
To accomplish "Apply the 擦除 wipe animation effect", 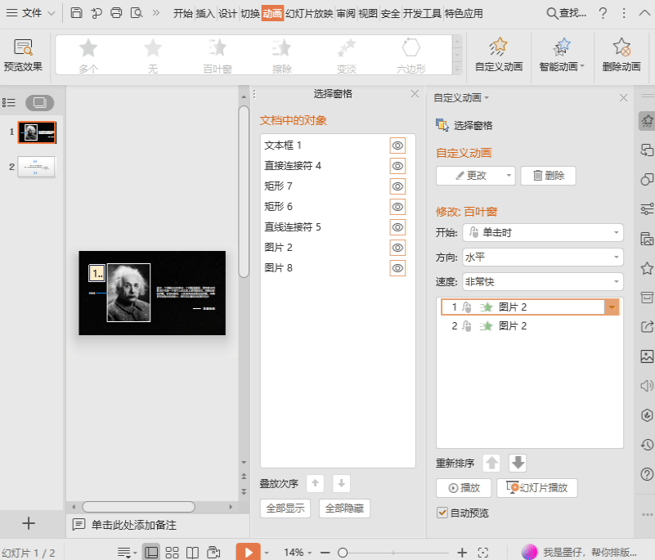I will coord(282,56).
